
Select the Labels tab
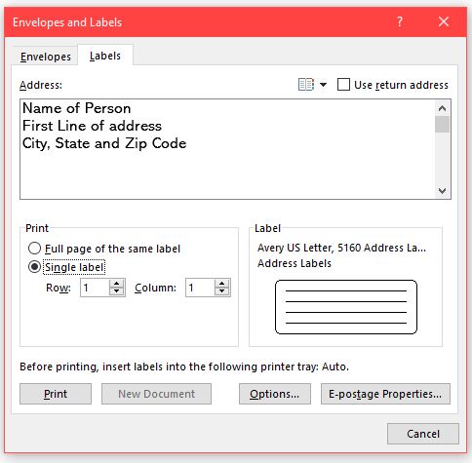pyautogui.click(x=105, y=56)
